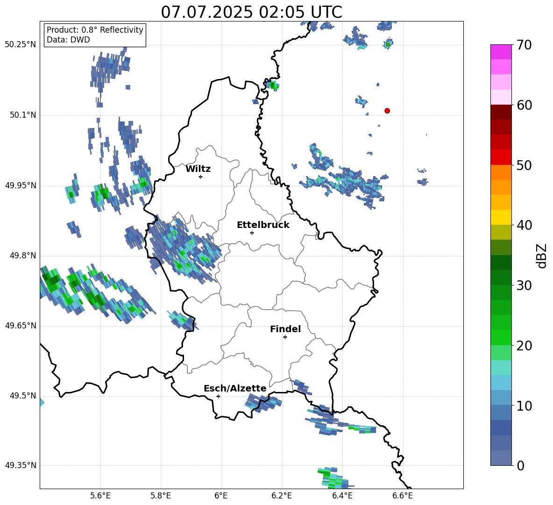This screenshot has height=505, width=553.
Task: Click the colorbar 60 tick label
Action: click(524, 105)
